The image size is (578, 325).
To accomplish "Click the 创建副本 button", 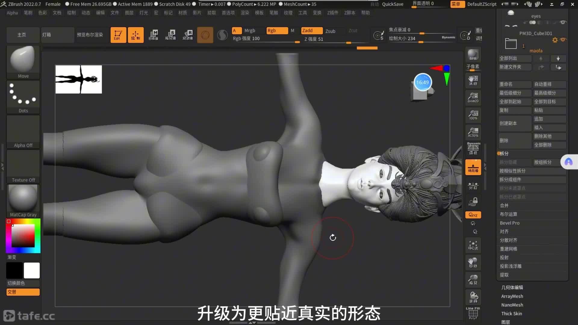I will 514,123.
